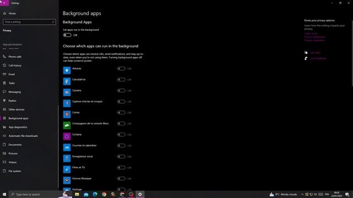The image size is (353, 198).
Task: Click the weather widget on taskbar
Action: pyautogui.click(x=283, y=194)
